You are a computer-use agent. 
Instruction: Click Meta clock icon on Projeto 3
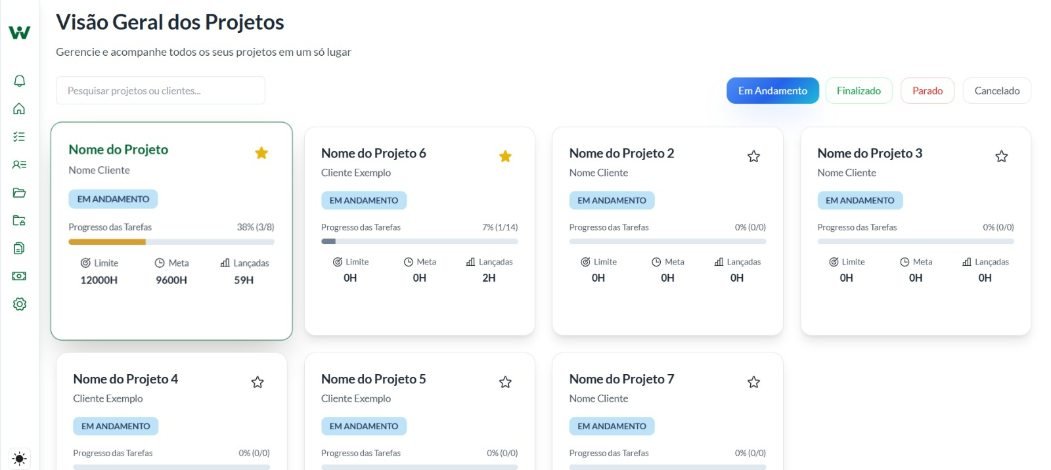coord(905,261)
